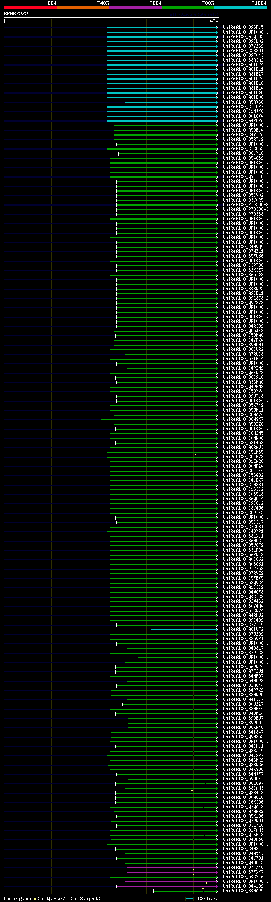Click the red 20% identity legend bar
Image resolution: width=271 pixels, height=902 pixels.
30,8
